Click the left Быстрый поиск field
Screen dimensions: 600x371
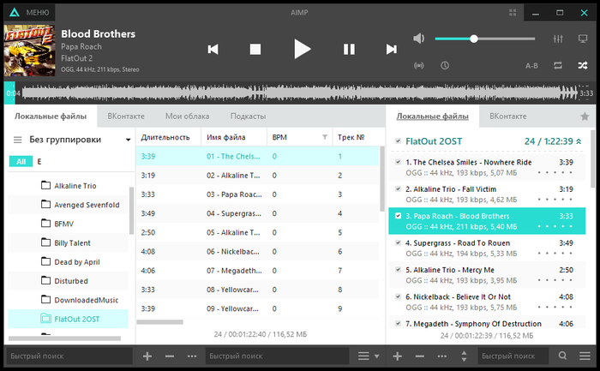point(69,356)
